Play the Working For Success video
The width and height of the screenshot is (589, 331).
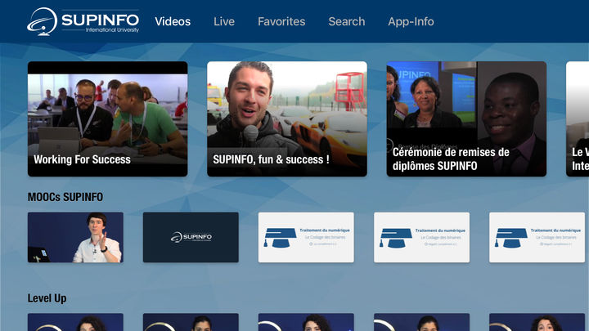point(107,119)
